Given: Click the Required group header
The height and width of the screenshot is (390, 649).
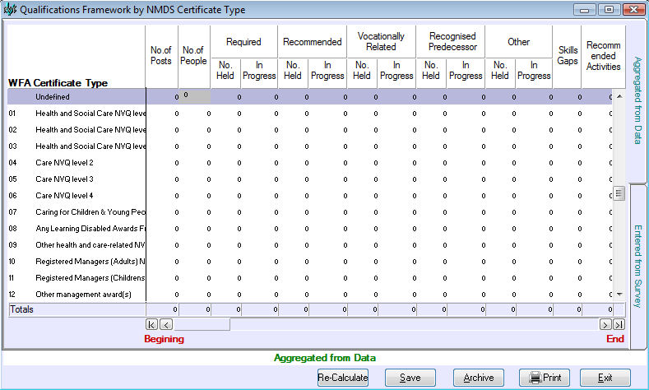Looking at the screenshot, I should click(243, 42).
